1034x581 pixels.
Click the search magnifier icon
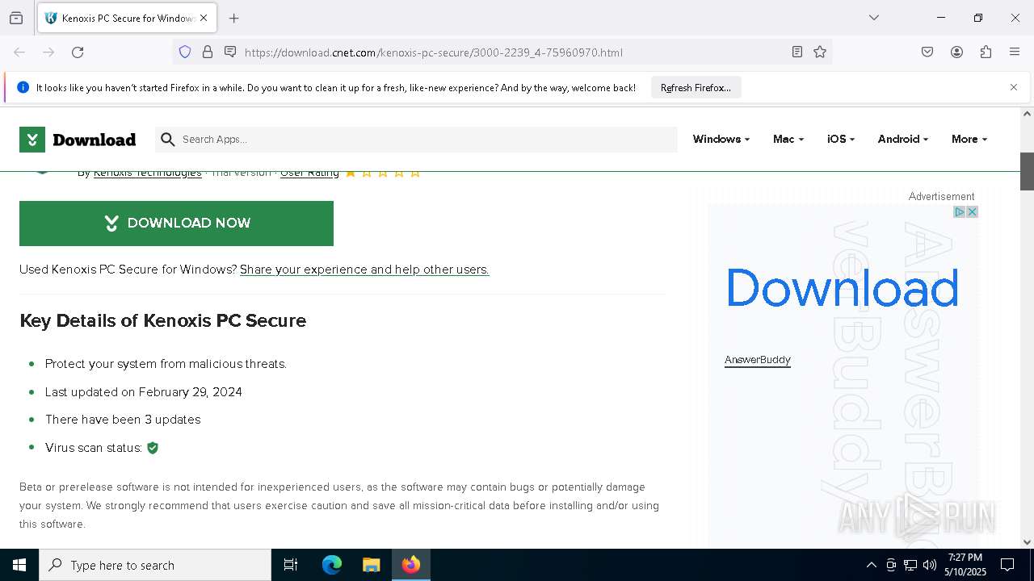pyautogui.click(x=167, y=140)
